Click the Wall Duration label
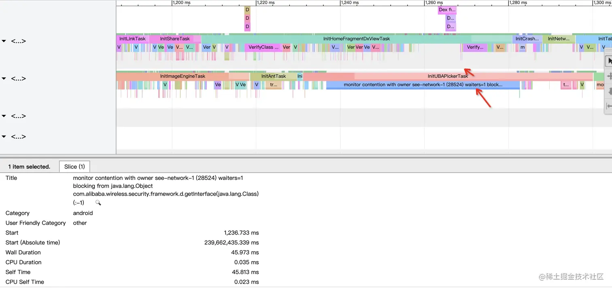This screenshot has height=289, width=612. [x=23, y=252]
